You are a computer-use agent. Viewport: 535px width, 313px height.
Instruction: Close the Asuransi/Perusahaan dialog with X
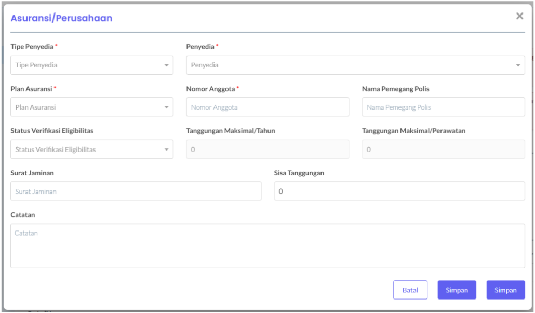pos(519,17)
